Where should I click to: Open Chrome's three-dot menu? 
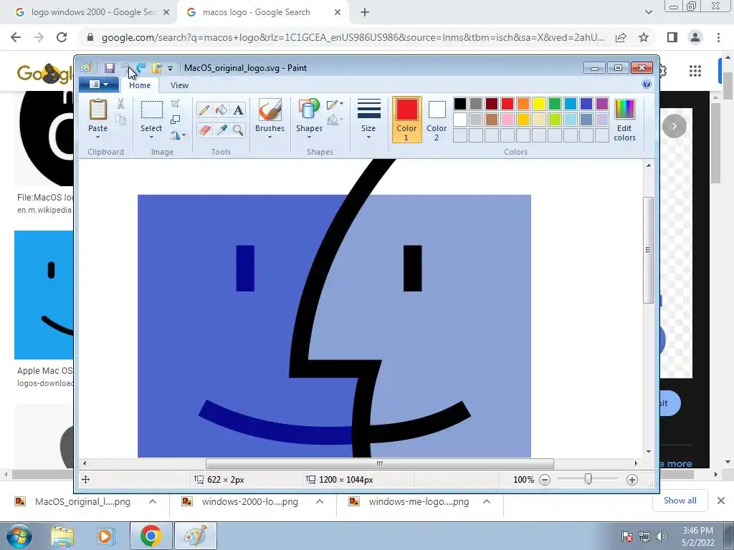click(718, 37)
